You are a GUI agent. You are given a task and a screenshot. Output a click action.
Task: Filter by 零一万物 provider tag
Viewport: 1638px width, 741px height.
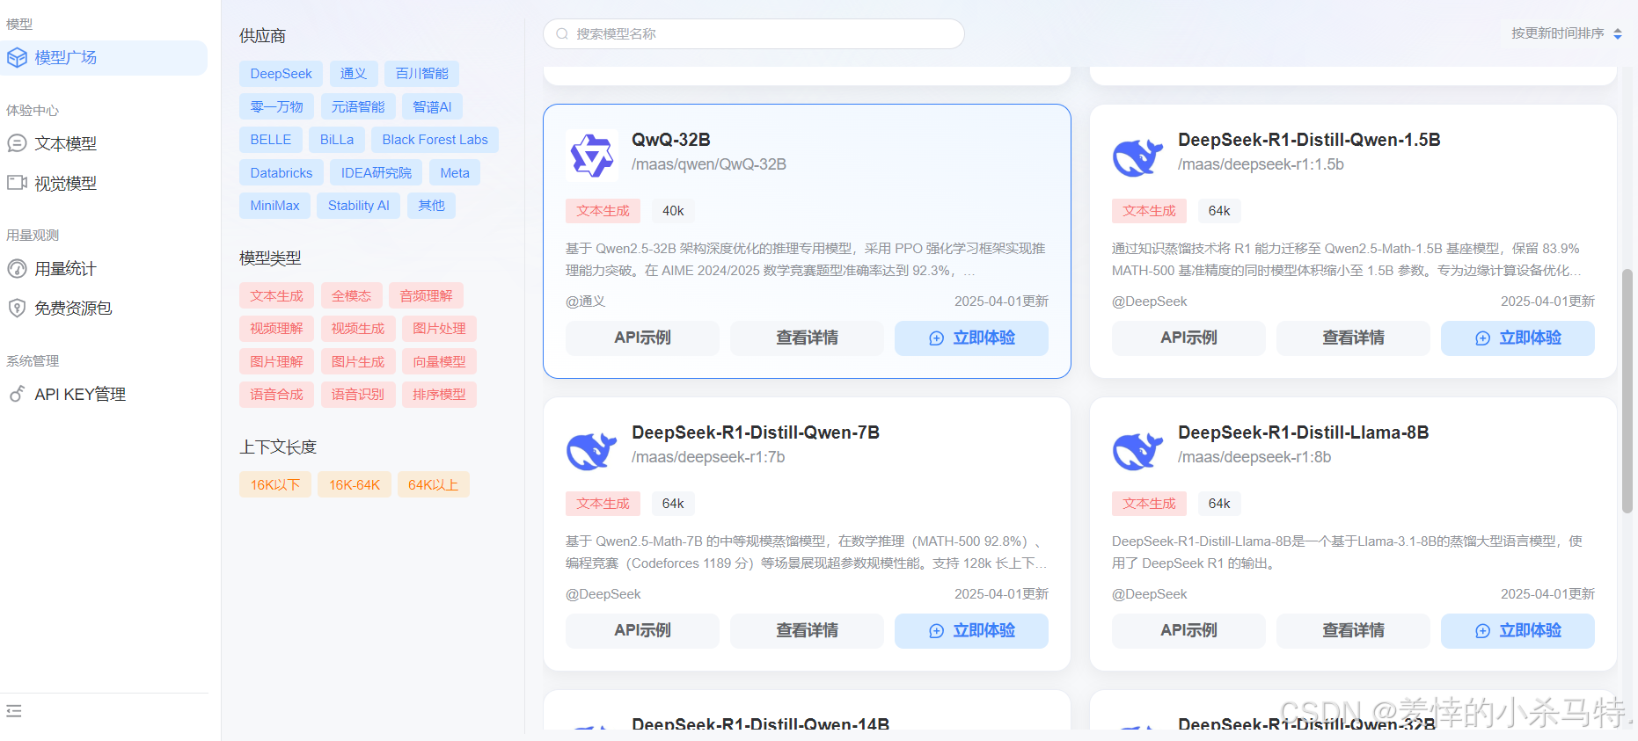point(277,107)
